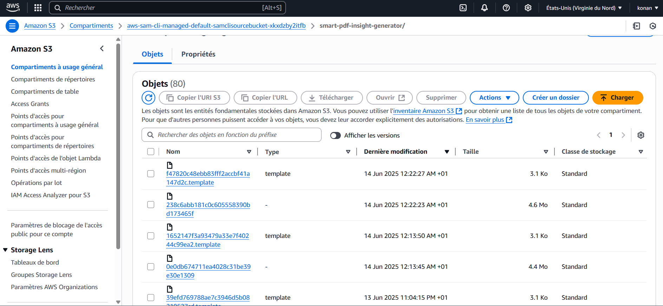Open table preferences gear icon
This screenshot has width=663, height=306.
[x=641, y=135]
